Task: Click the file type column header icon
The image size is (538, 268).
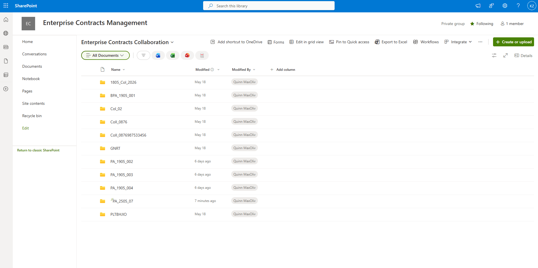Action: tap(103, 69)
